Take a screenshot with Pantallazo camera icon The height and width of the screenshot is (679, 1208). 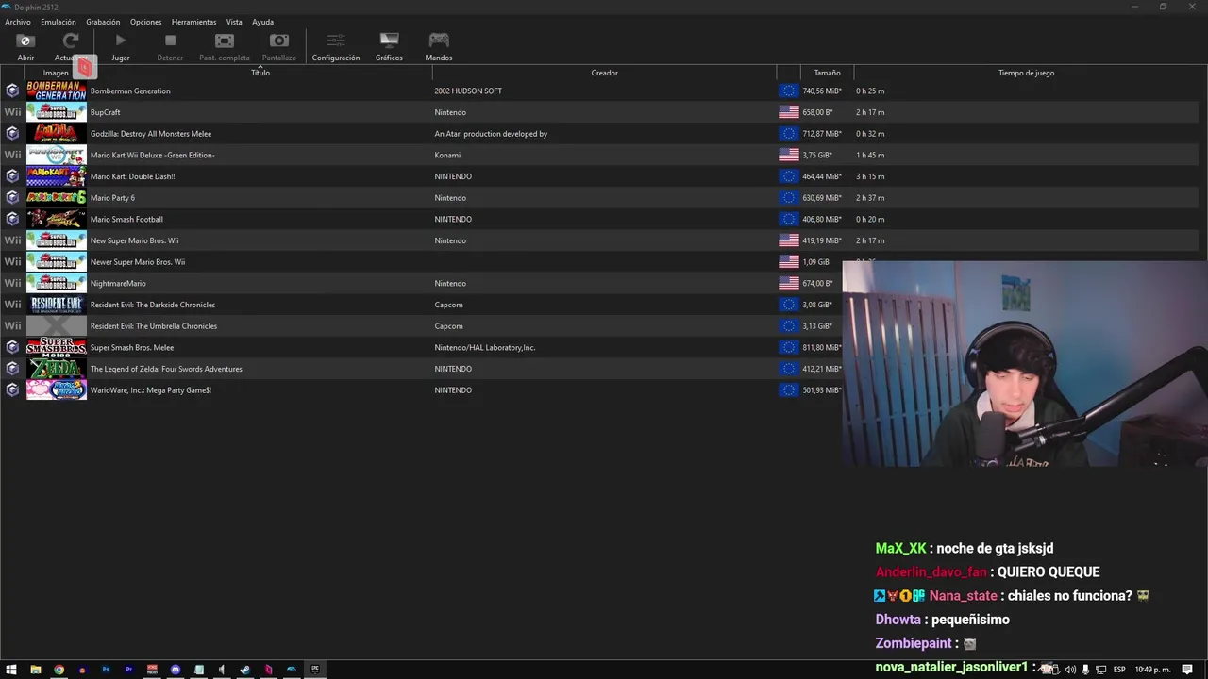tap(279, 41)
